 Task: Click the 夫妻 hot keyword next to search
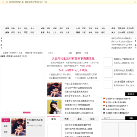click(86, 53)
